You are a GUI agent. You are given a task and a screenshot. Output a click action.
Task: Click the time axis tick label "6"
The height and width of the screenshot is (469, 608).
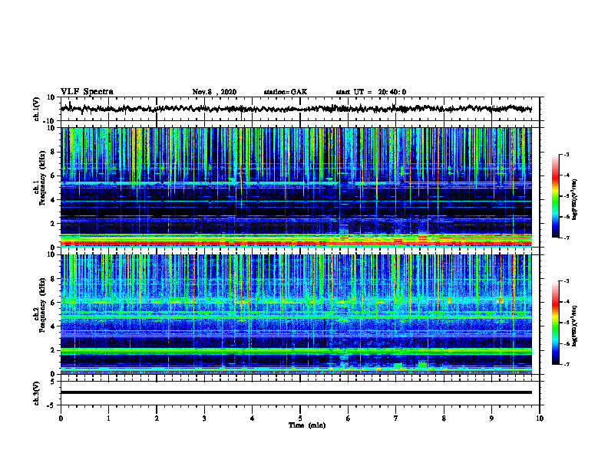click(x=349, y=418)
